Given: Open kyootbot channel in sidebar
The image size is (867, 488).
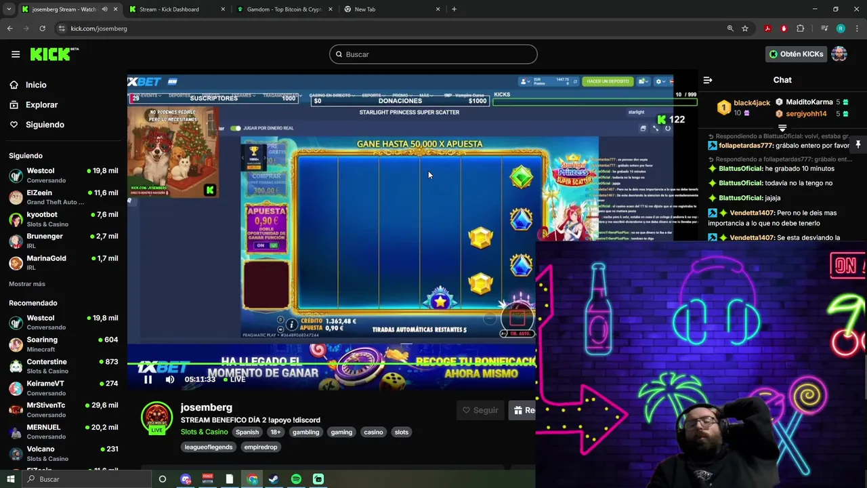Looking at the screenshot, I should (x=64, y=219).
